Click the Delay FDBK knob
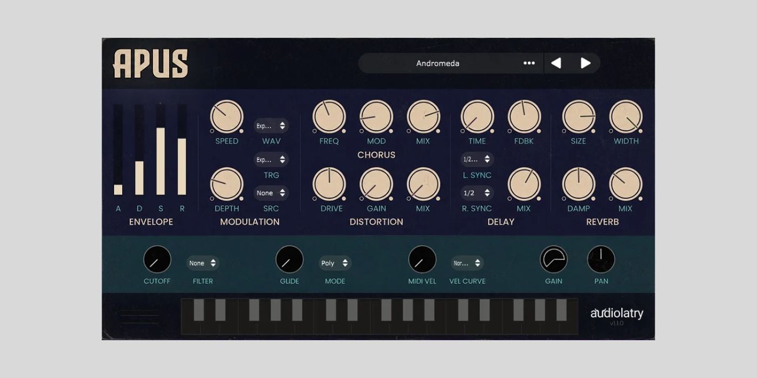The width and height of the screenshot is (757, 378). 524,117
